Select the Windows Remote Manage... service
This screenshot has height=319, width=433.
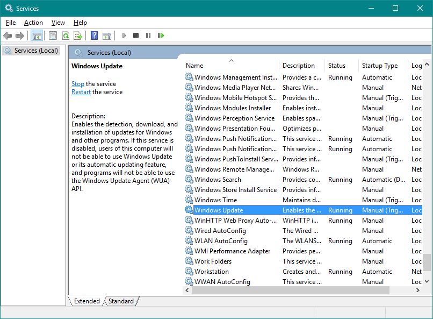click(234, 169)
